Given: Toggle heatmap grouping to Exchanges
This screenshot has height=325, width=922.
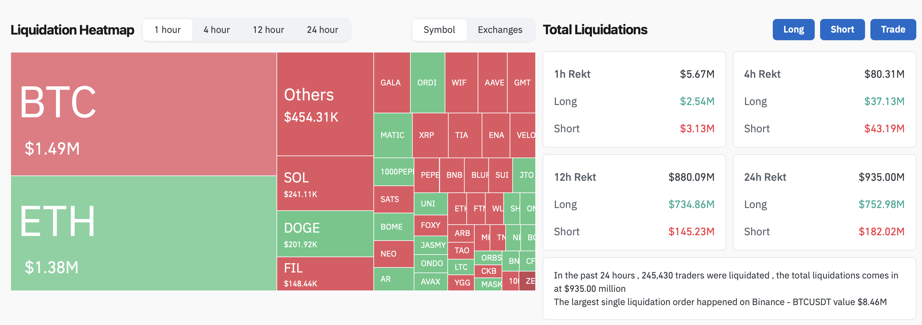Looking at the screenshot, I should click(x=500, y=30).
